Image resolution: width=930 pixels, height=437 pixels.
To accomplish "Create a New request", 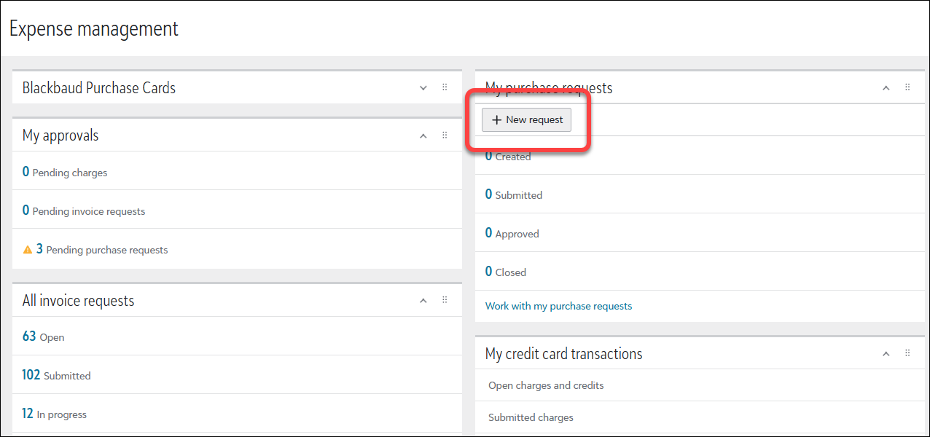I will click(x=527, y=120).
